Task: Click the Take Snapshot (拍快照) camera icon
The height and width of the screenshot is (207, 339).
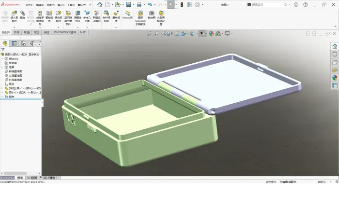Action: (x=152, y=14)
